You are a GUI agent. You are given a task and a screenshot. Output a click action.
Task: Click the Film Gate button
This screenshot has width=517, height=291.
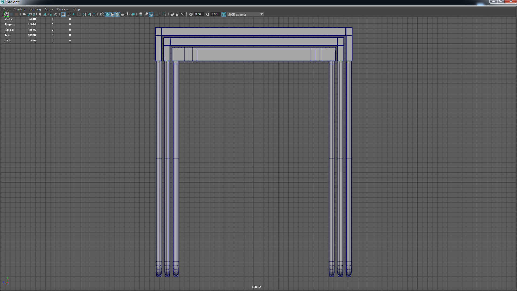[x=68, y=14]
